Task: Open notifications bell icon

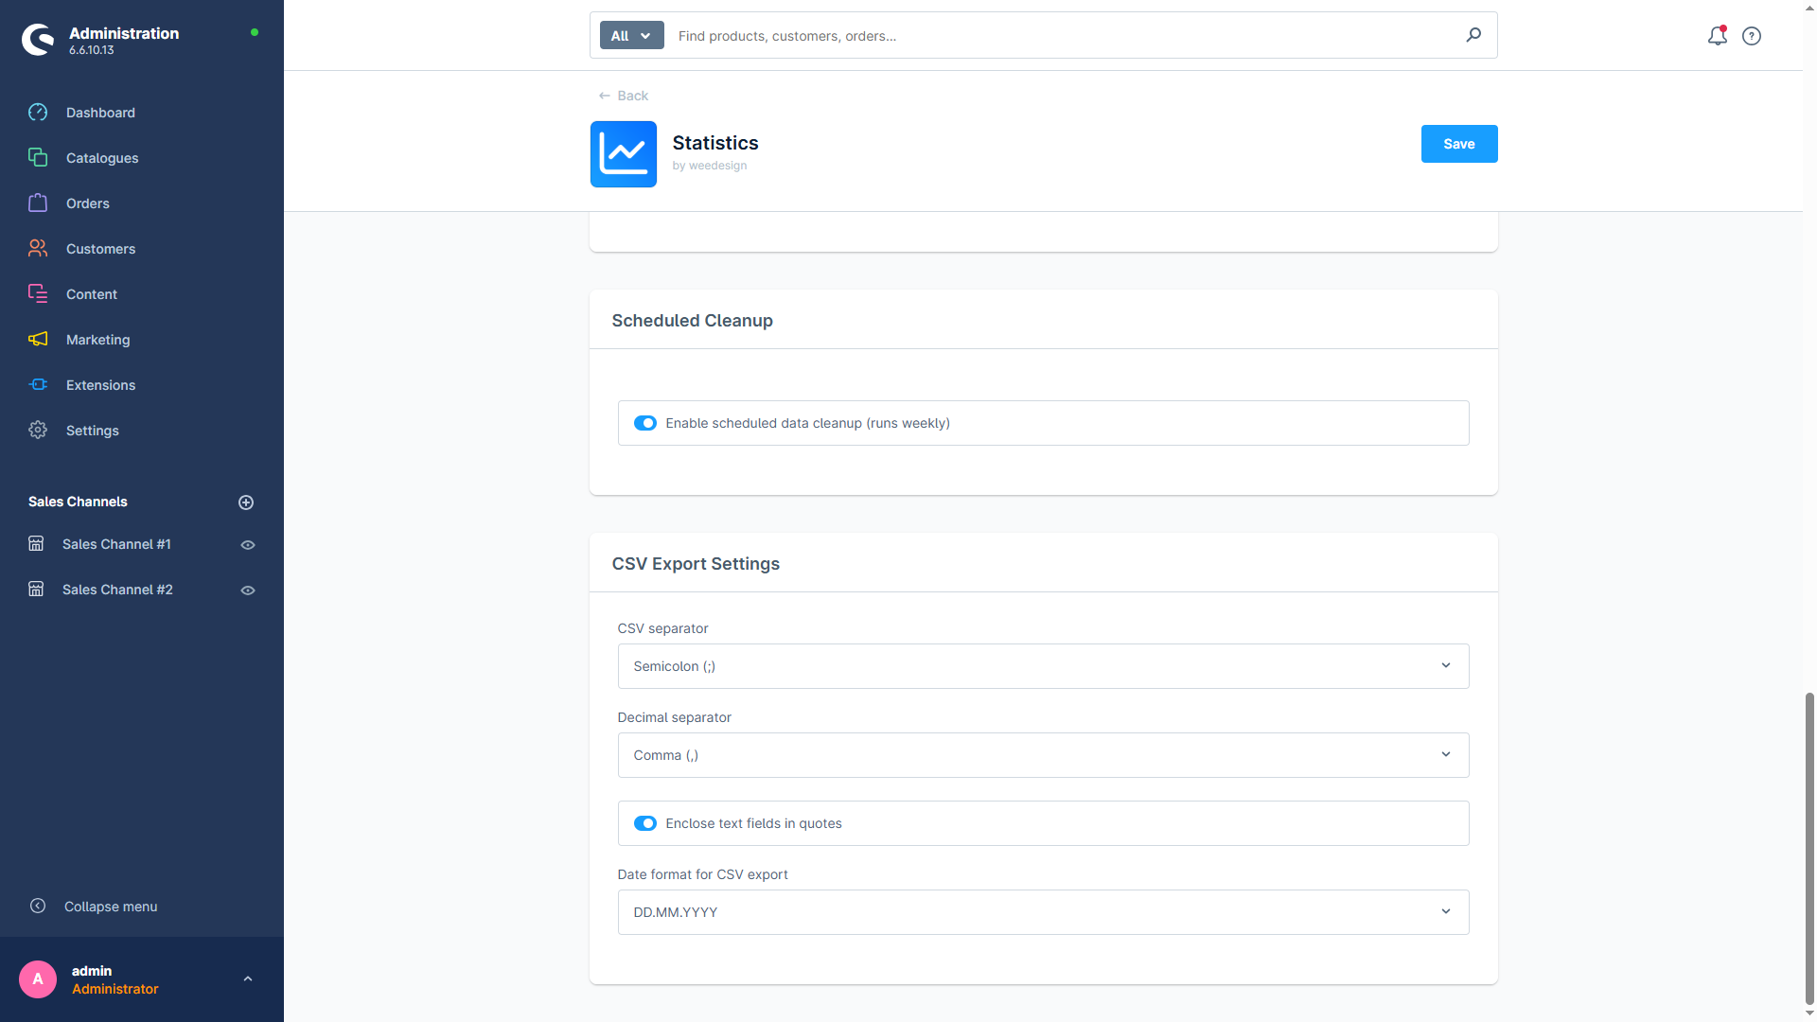Action: pos(1717,36)
